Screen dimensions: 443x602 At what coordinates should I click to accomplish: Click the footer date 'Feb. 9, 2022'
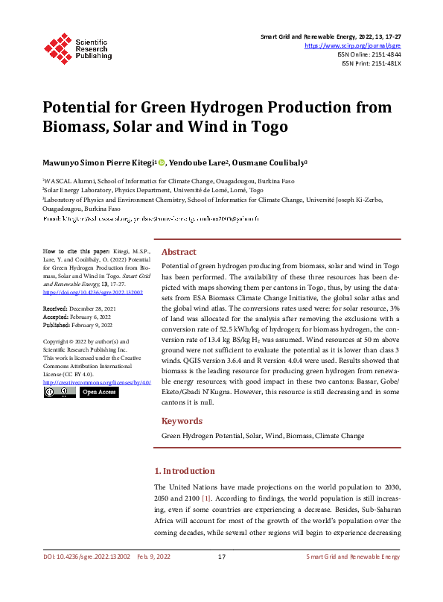[154, 557]
